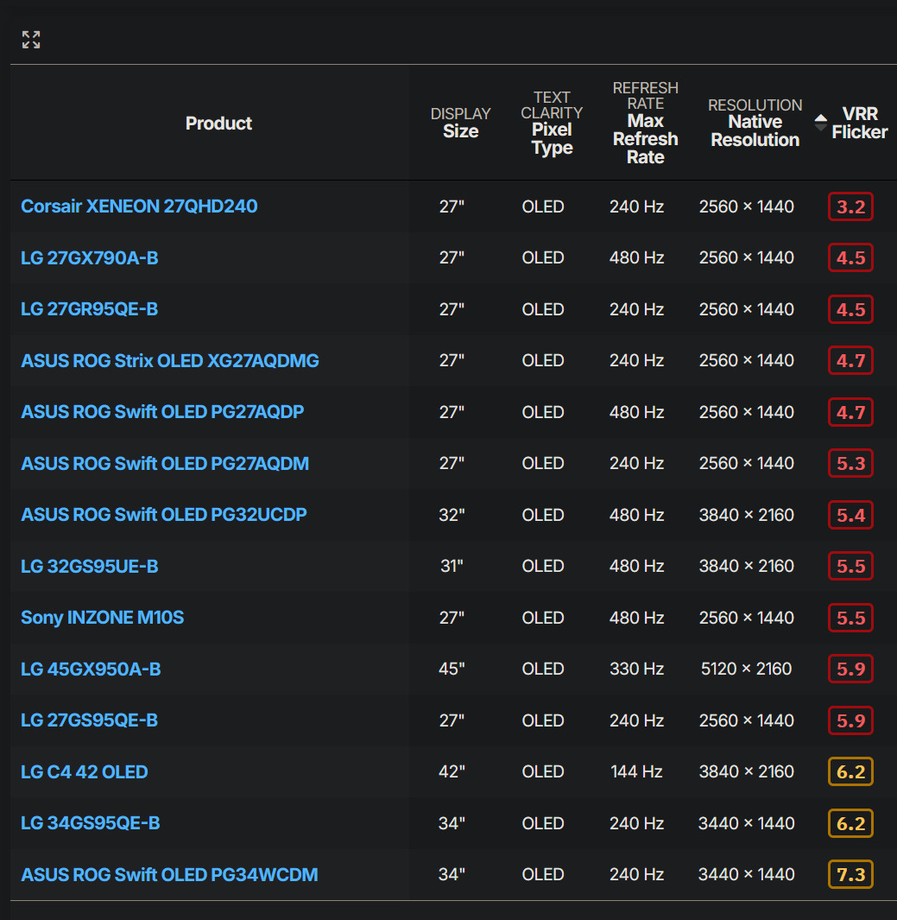897x920 pixels.
Task: Click the 4.5 score for LG 27GR95QE-B
Action: click(x=850, y=309)
